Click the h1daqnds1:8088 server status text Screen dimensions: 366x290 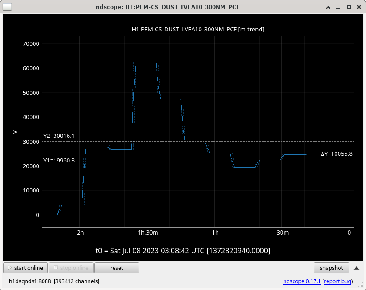click(54, 281)
